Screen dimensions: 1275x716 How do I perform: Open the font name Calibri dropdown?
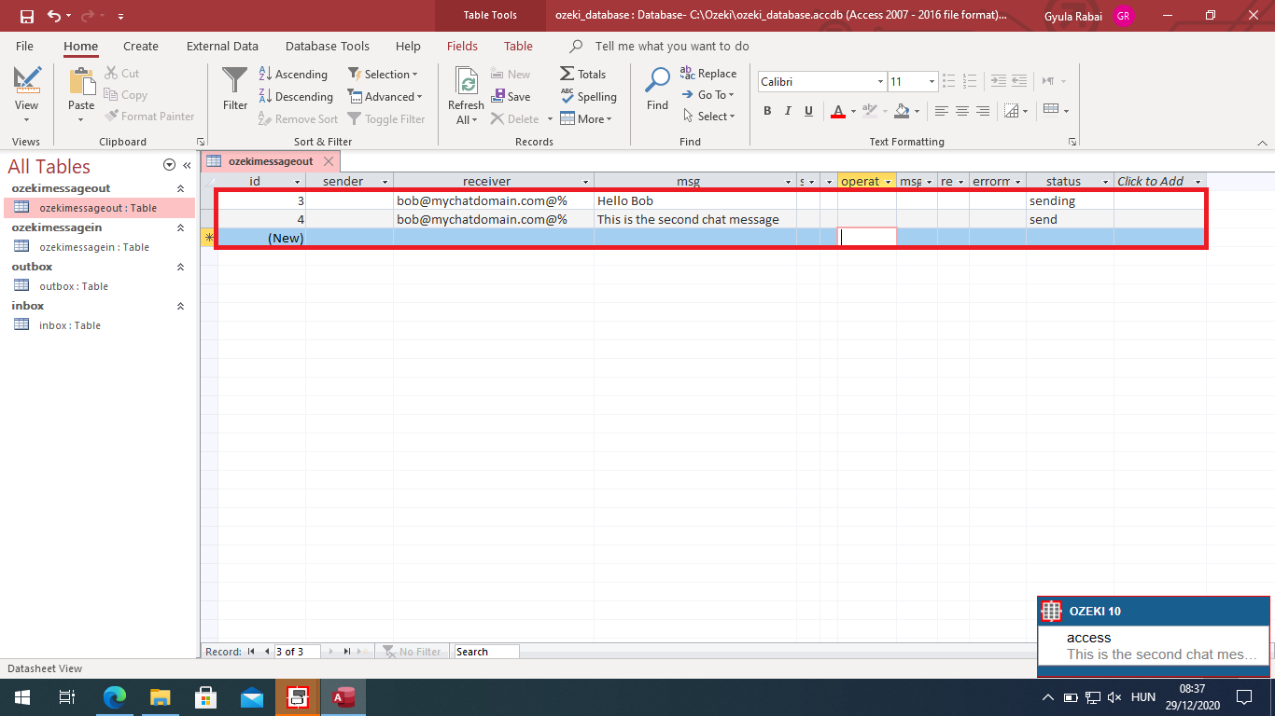880,82
